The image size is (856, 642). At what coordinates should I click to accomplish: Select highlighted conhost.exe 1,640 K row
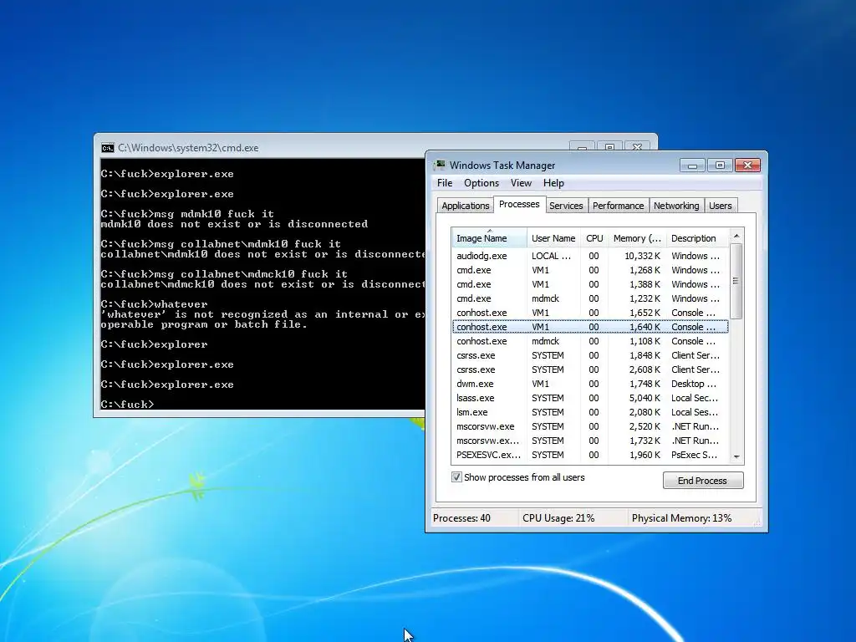pyautogui.click(x=590, y=327)
